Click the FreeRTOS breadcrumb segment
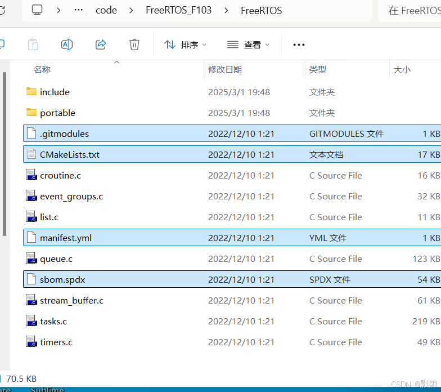441x392 pixels. coord(261,11)
